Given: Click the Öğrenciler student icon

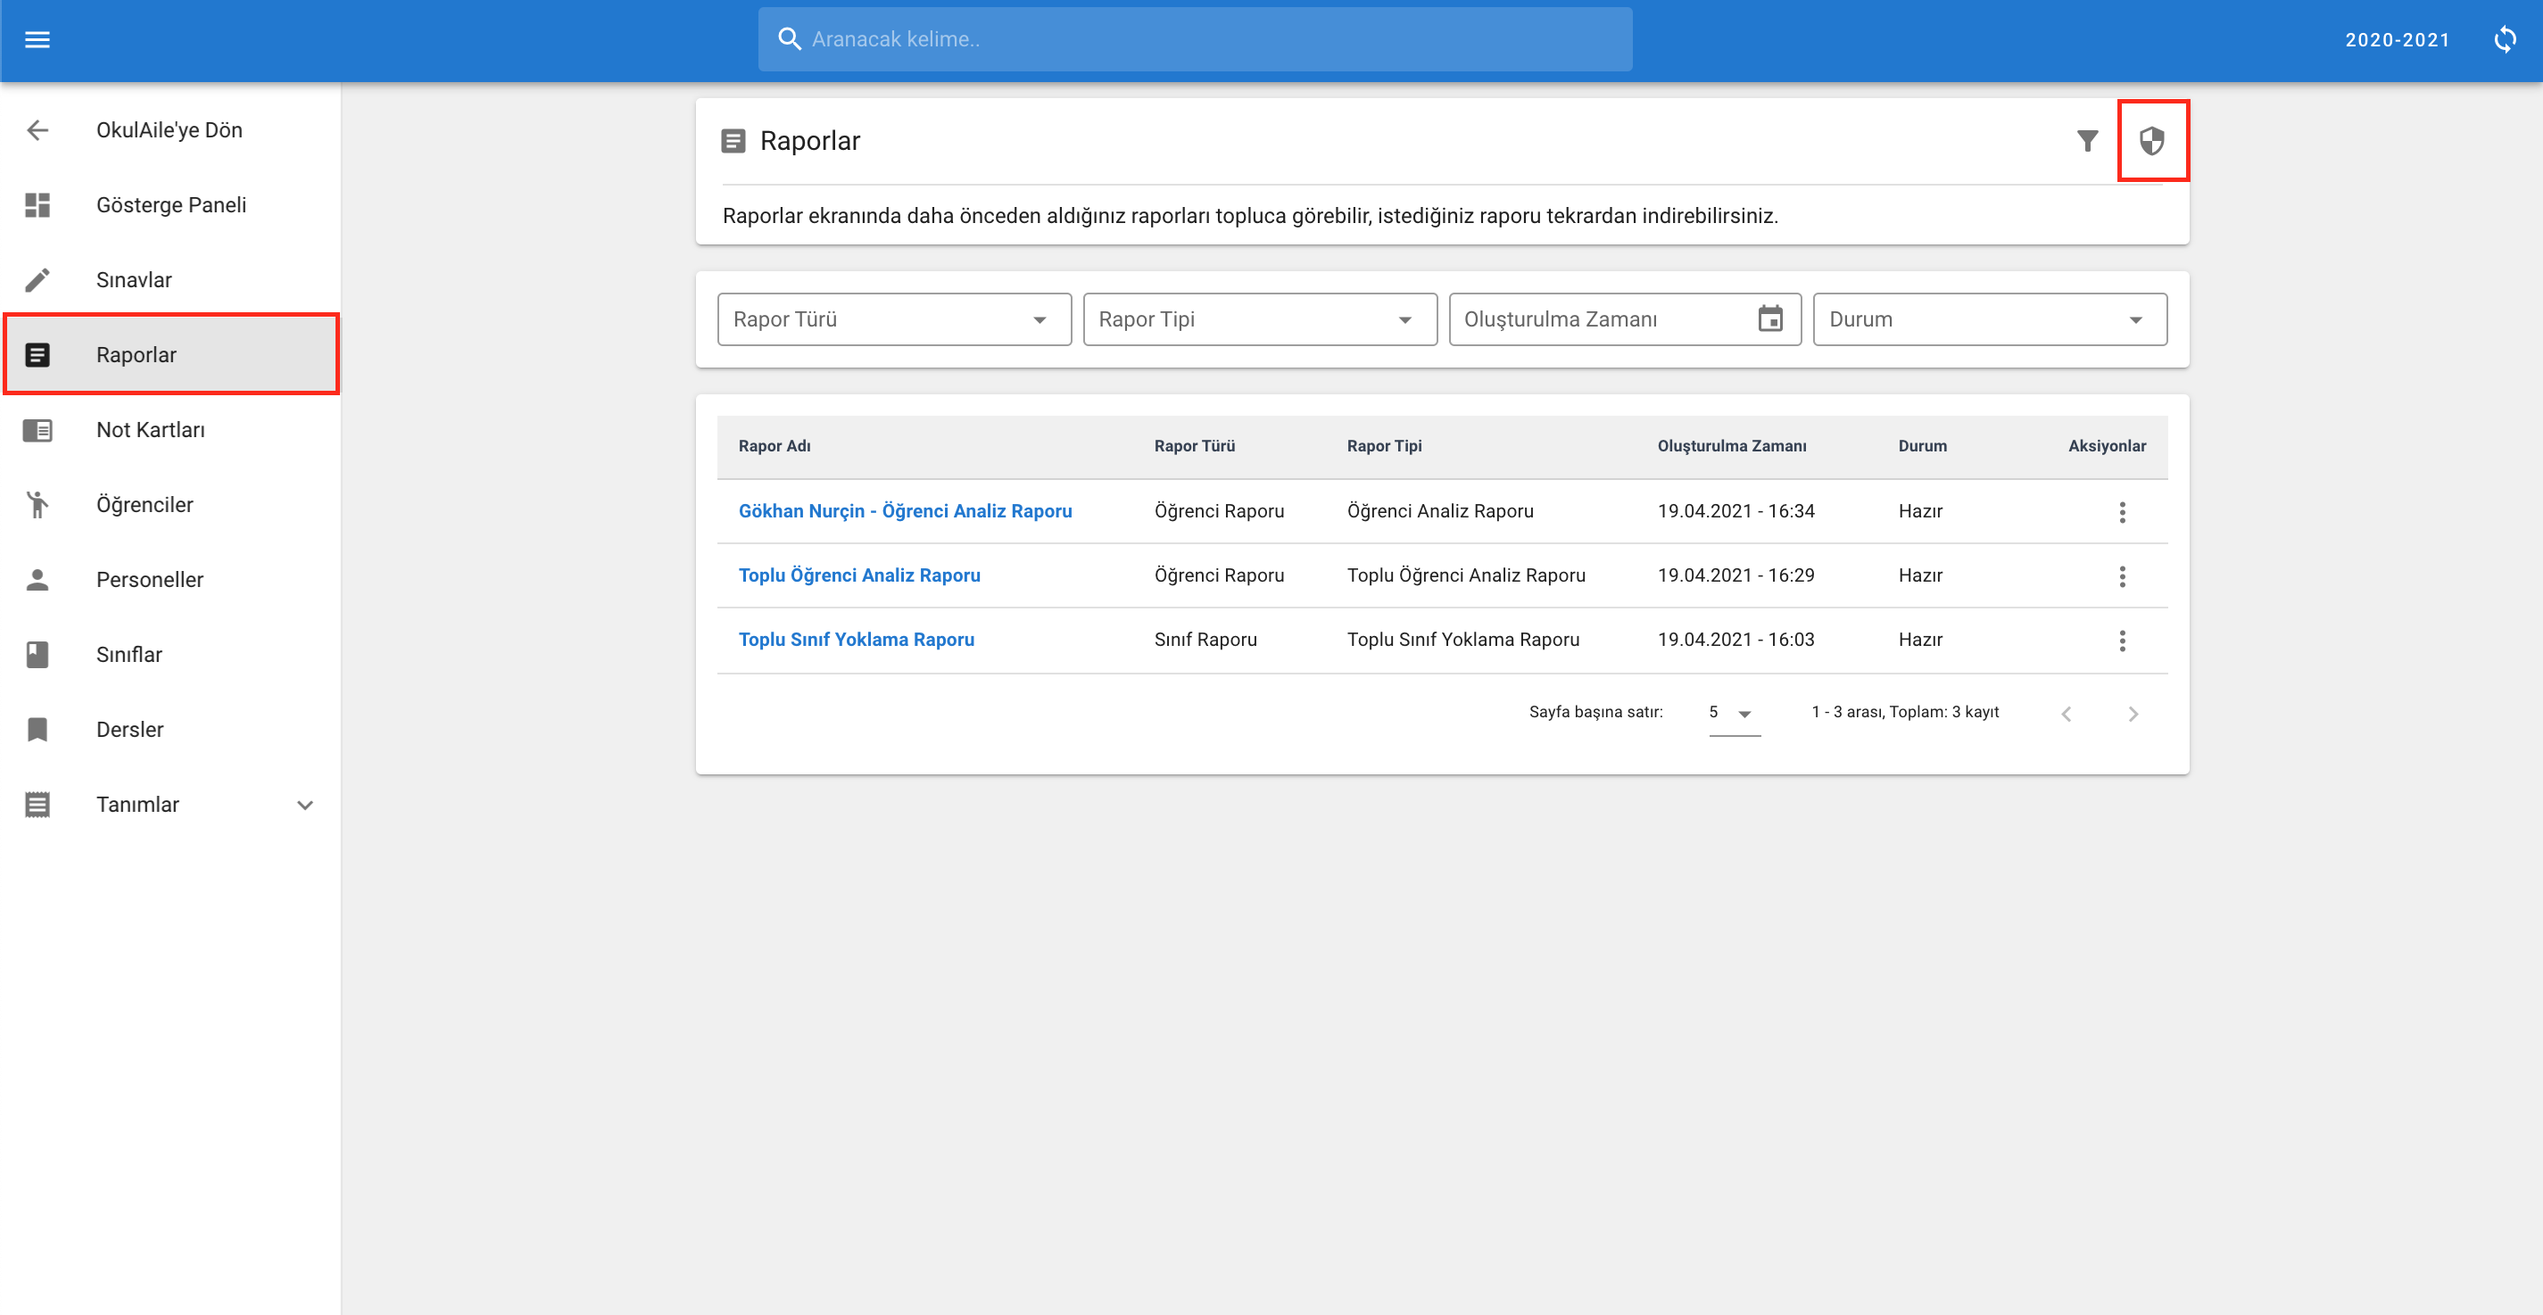Looking at the screenshot, I should [x=37, y=504].
